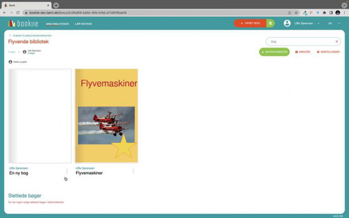349x218 pixels.
Task: Click into the Søg search field
Action: click(x=300, y=42)
